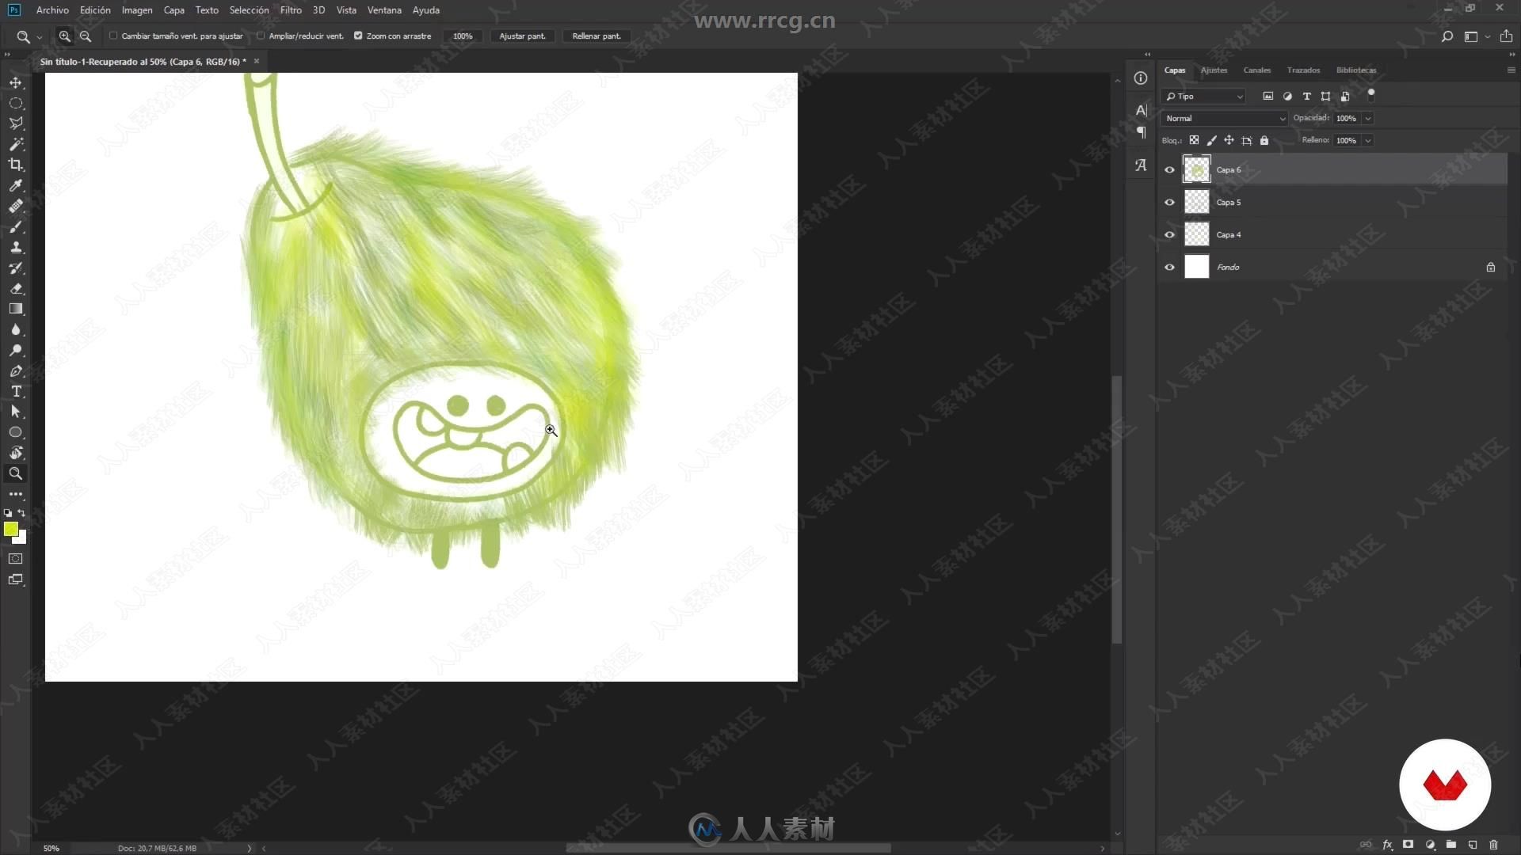Open Opacidad percentage dropdown

[1368, 118]
